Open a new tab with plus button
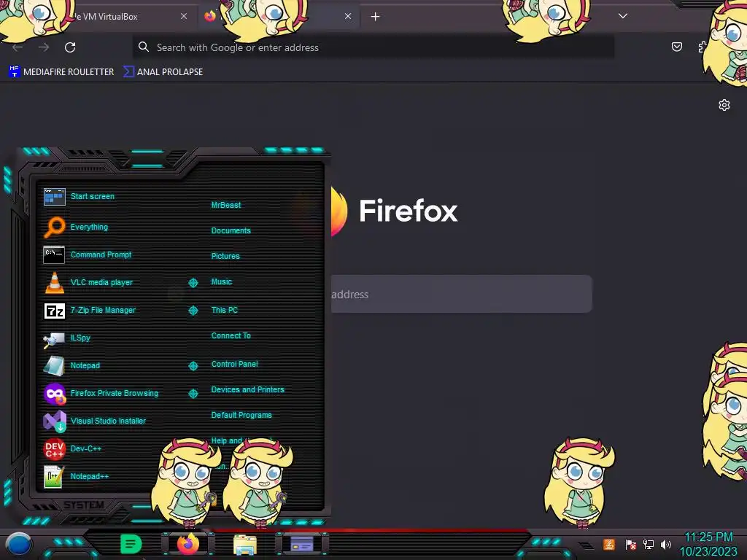 tap(376, 17)
